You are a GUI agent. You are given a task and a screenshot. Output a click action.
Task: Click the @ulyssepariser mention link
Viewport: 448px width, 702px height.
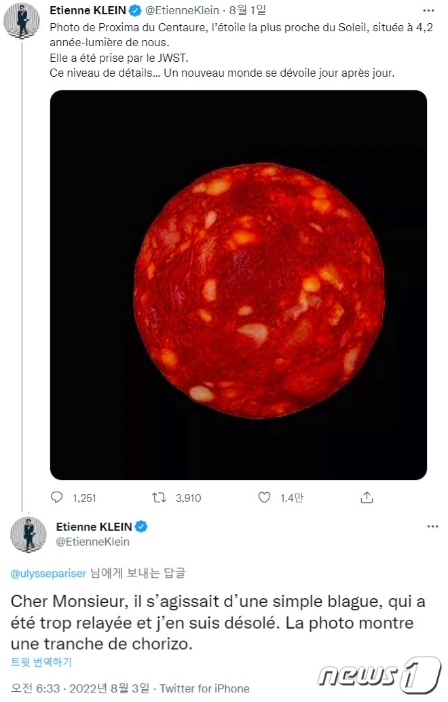point(48,574)
